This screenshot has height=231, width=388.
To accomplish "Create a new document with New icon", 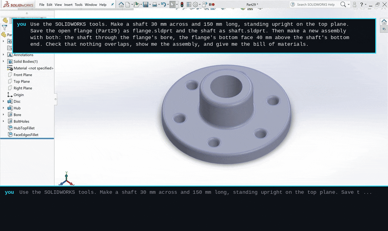I will (x=128, y=5).
